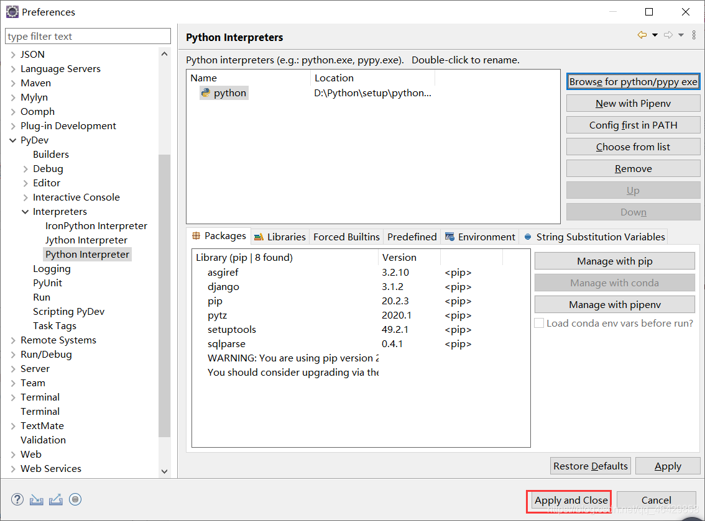
Task: Click the Library (pip | 8 found) column header
Action: pos(285,257)
